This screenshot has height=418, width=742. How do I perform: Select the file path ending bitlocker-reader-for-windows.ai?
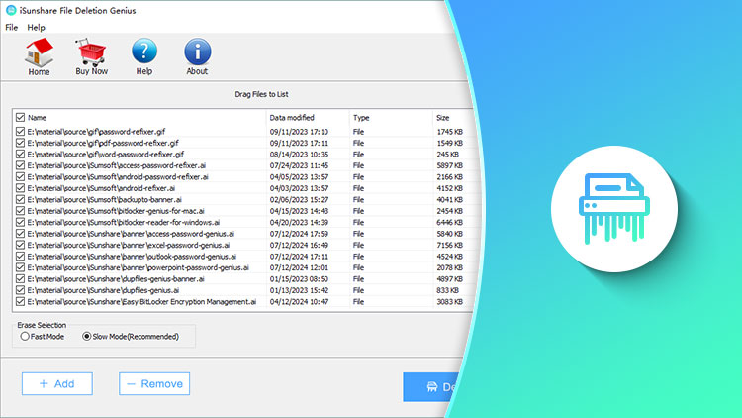[x=124, y=222]
